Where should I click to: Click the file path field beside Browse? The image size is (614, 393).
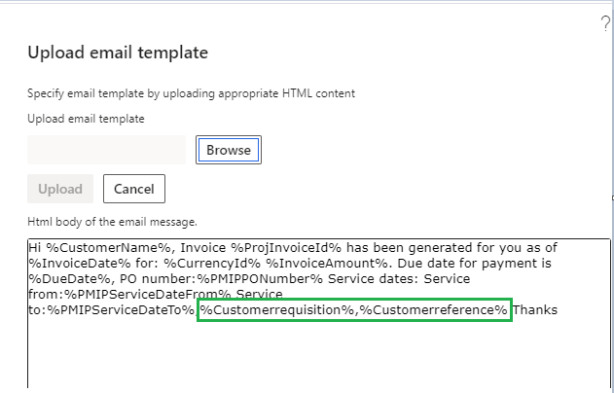[x=106, y=150]
